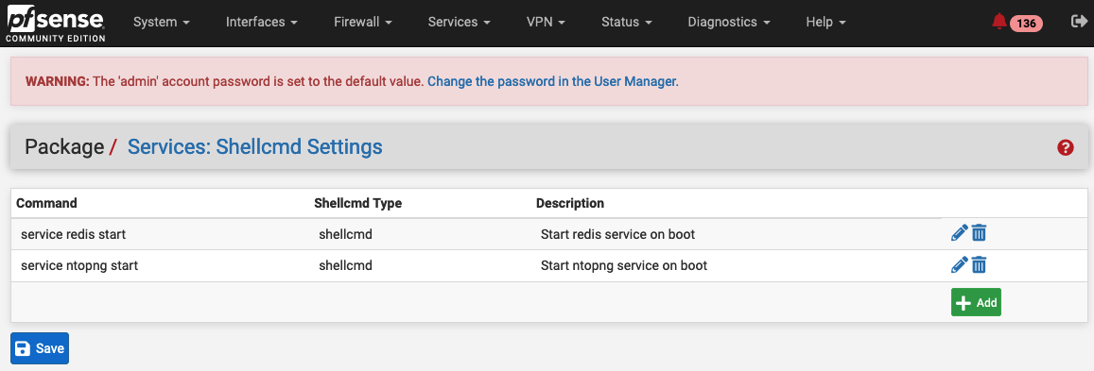Click the green Add button
Viewport: 1094px width, 371px height.
click(976, 302)
